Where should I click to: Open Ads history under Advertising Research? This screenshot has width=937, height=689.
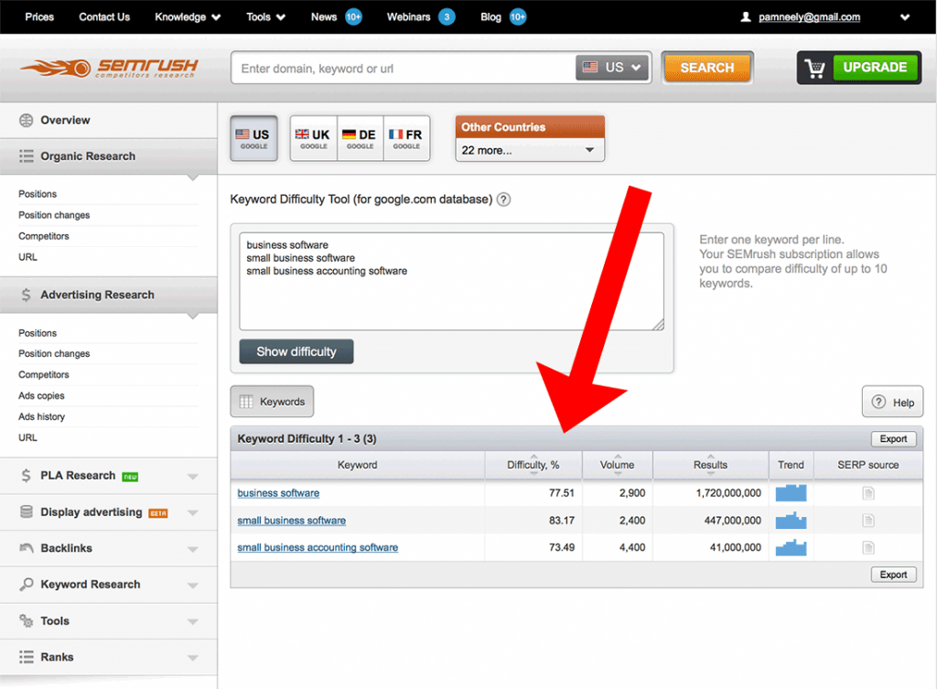[41, 416]
